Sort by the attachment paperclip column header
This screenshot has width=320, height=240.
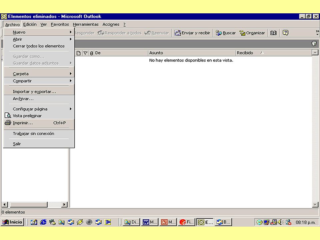coord(91,53)
